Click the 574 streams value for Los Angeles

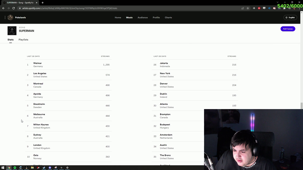tap(107, 75)
